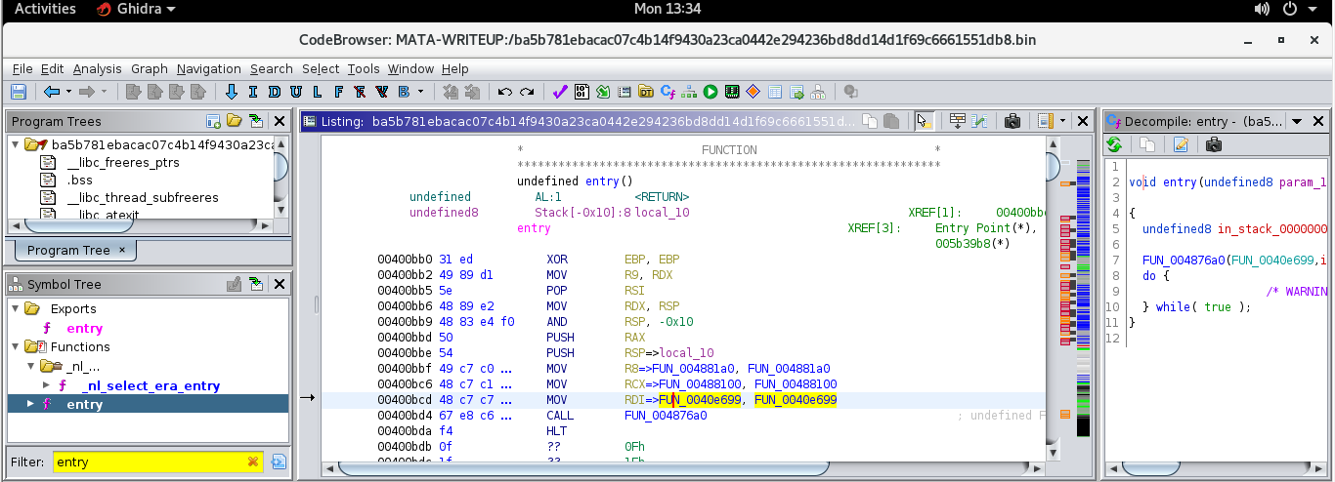1335x482 pixels.
Task: Open the Edit menu
Action: 52,69
